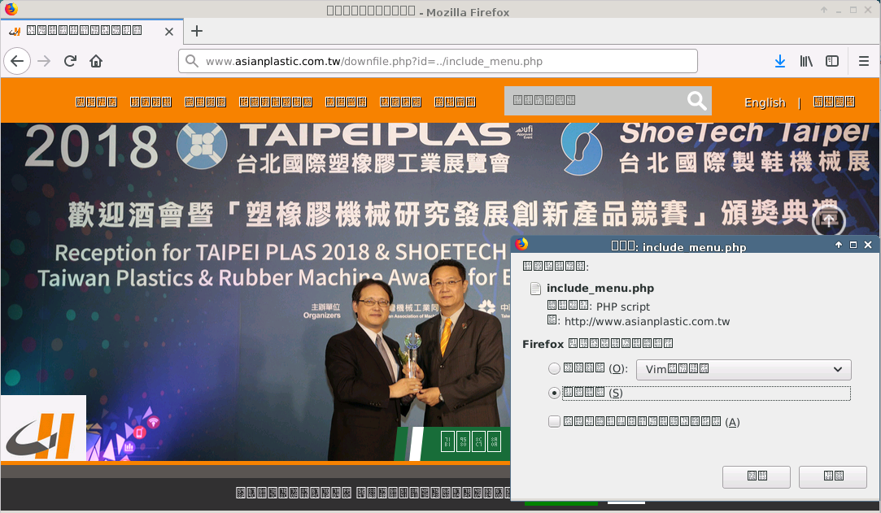881x513 pixels.
Task: Click the left button at dialog bottom
Action: pos(757,476)
